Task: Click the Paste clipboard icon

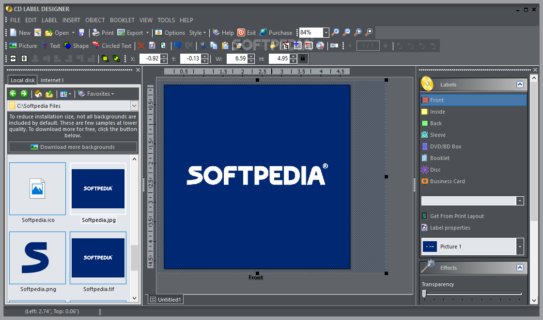Action: pos(225,45)
